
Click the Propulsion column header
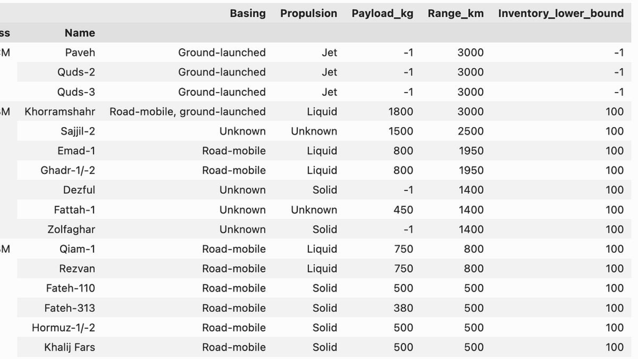(x=308, y=13)
